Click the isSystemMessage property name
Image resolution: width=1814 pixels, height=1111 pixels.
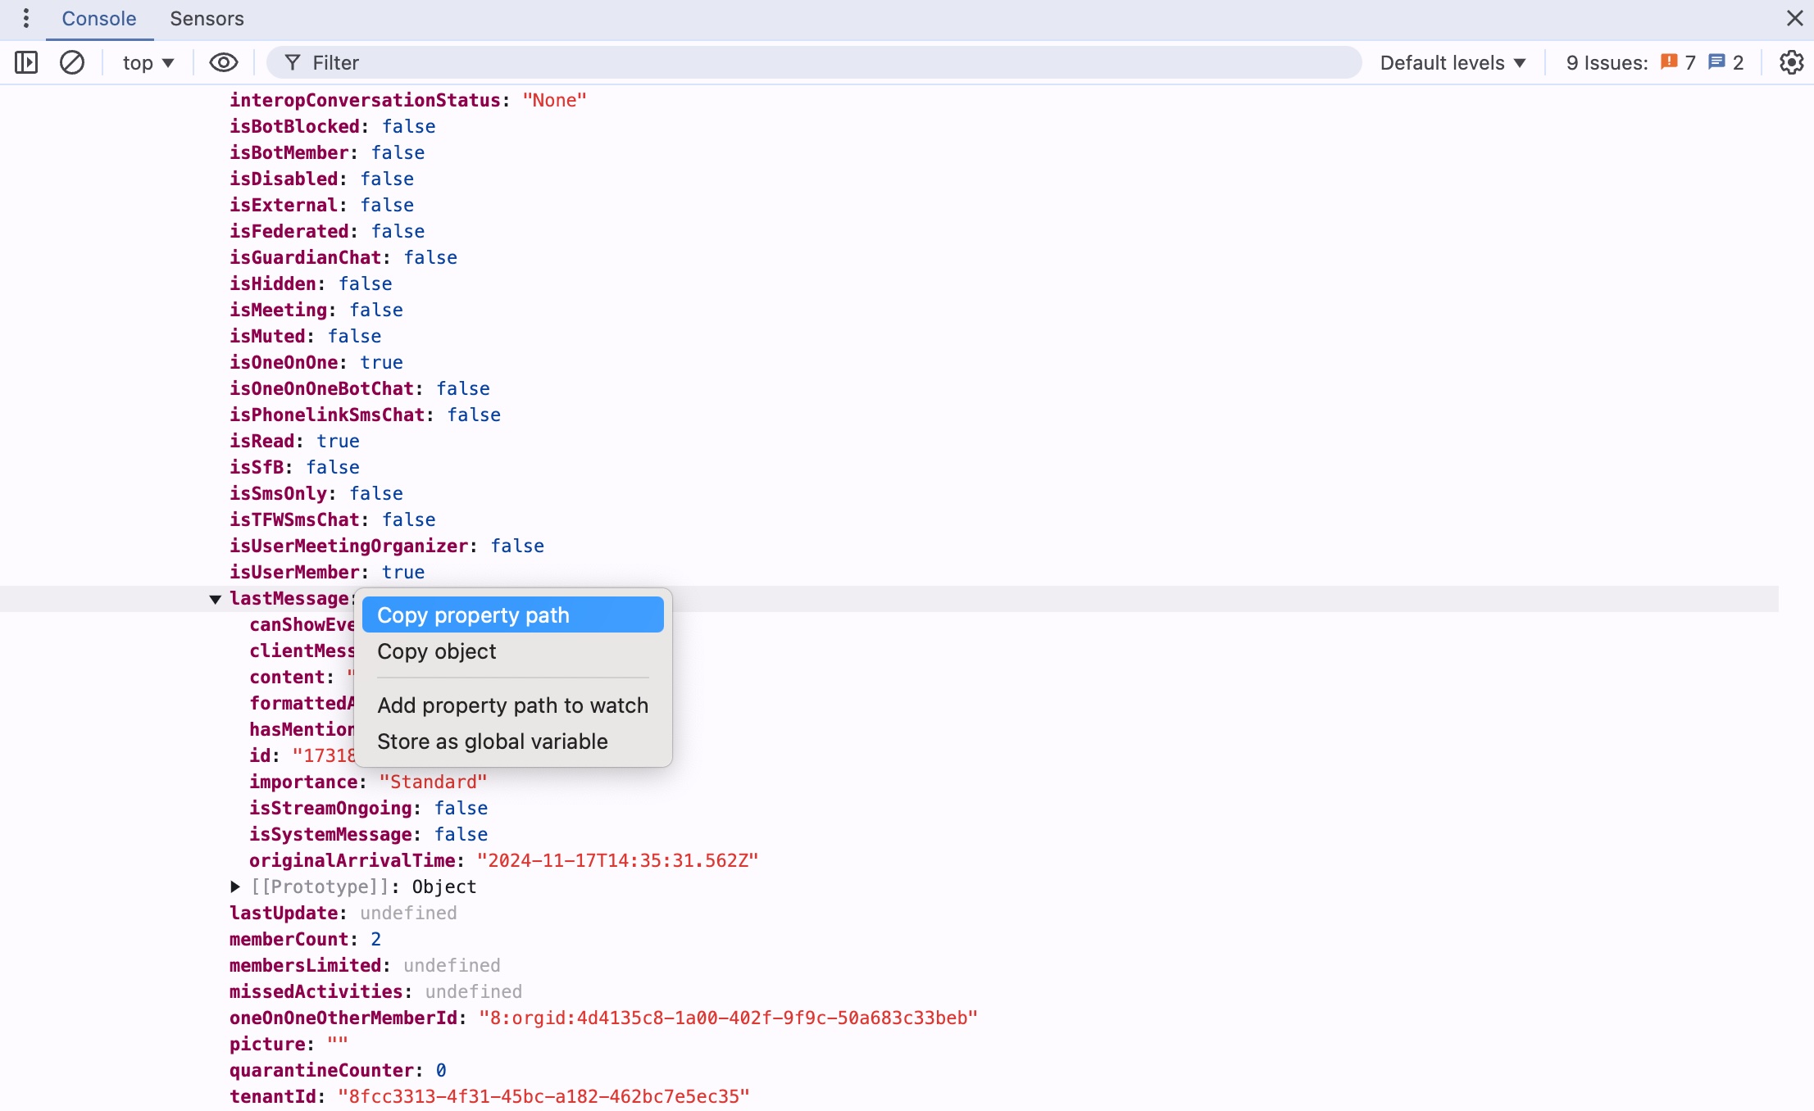pyautogui.click(x=330, y=835)
